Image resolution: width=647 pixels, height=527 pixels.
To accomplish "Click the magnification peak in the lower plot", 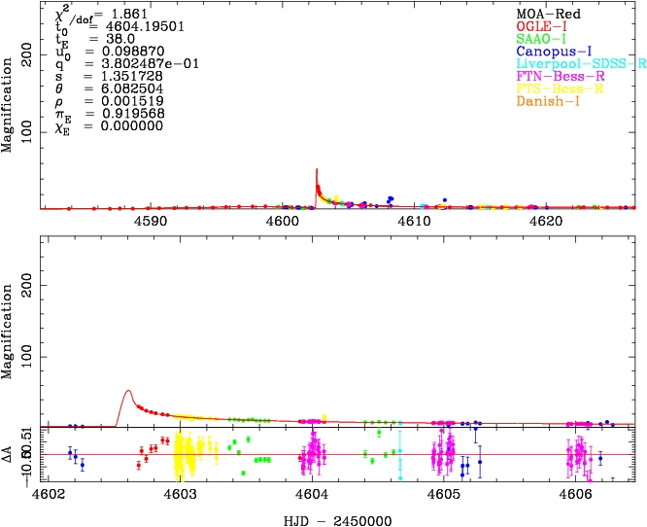I will 128,391.
